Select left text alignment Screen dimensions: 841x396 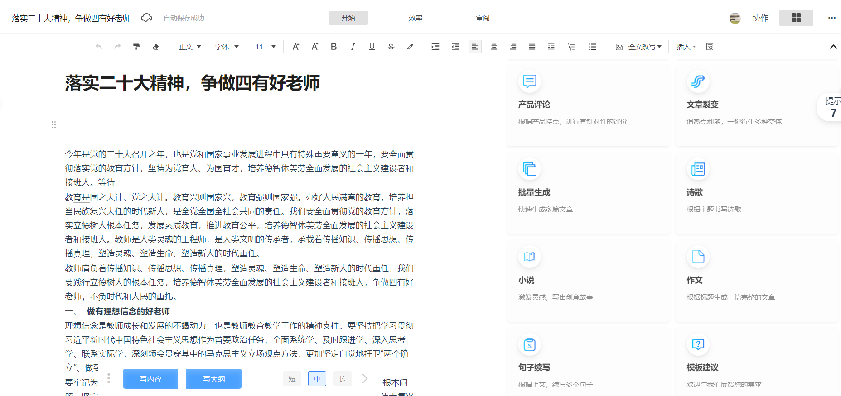click(x=475, y=47)
